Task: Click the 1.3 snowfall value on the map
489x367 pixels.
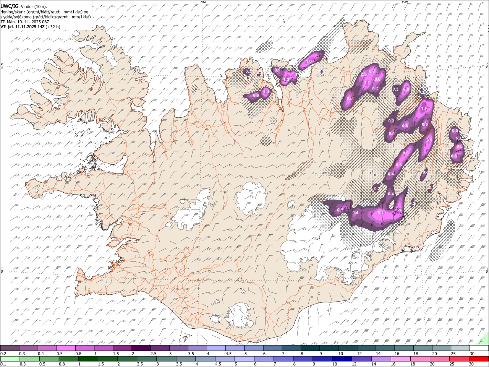Action: (x=287, y=79)
